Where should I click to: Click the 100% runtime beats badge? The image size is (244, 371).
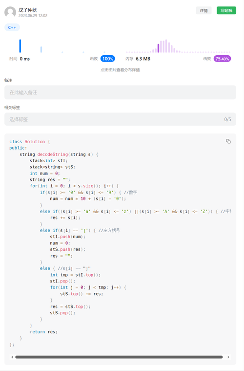(x=108, y=59)
